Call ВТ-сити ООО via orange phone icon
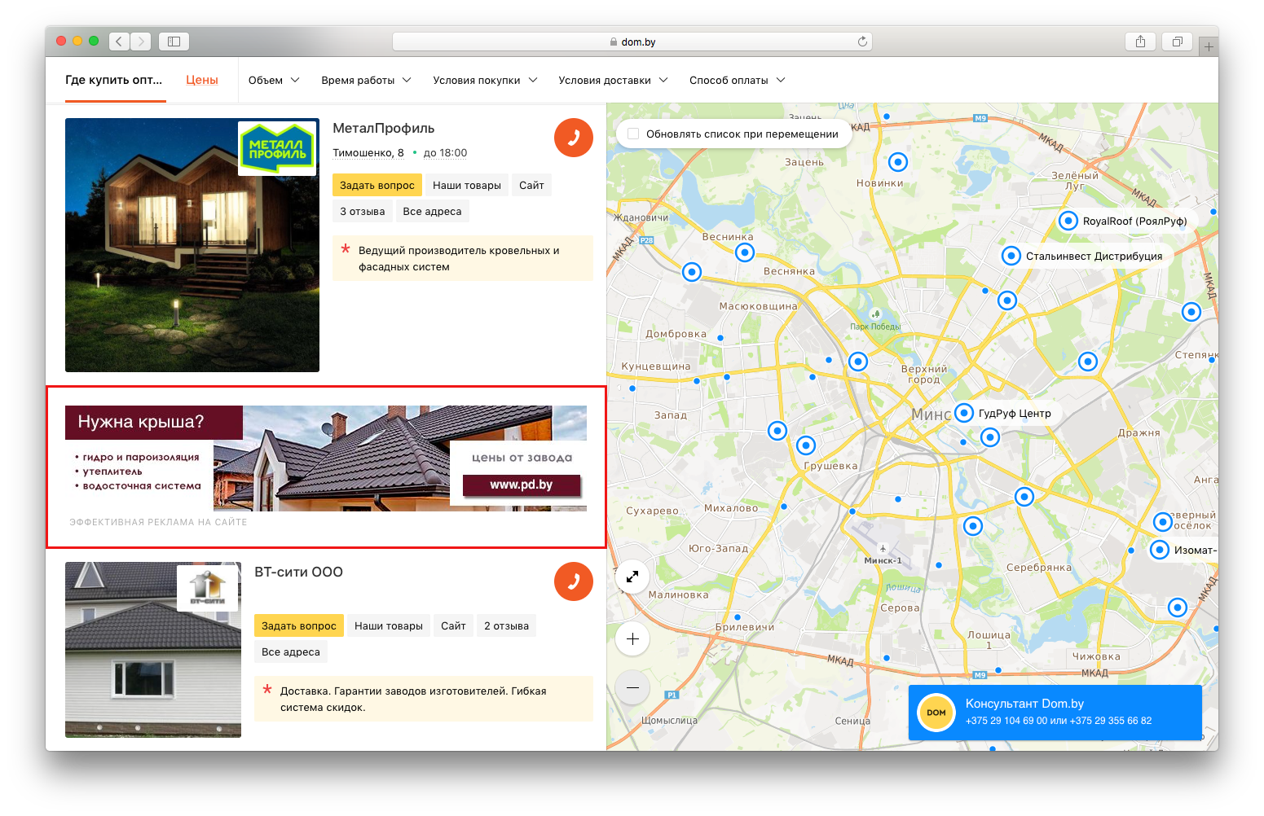Screen dimensions: 1264x816 coord(573,581)
